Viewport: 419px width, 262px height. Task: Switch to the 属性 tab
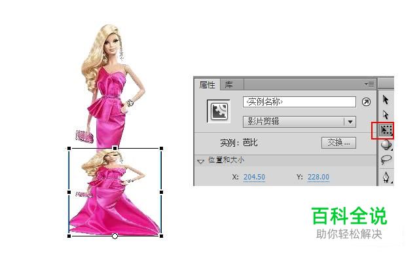pos(207,85)
